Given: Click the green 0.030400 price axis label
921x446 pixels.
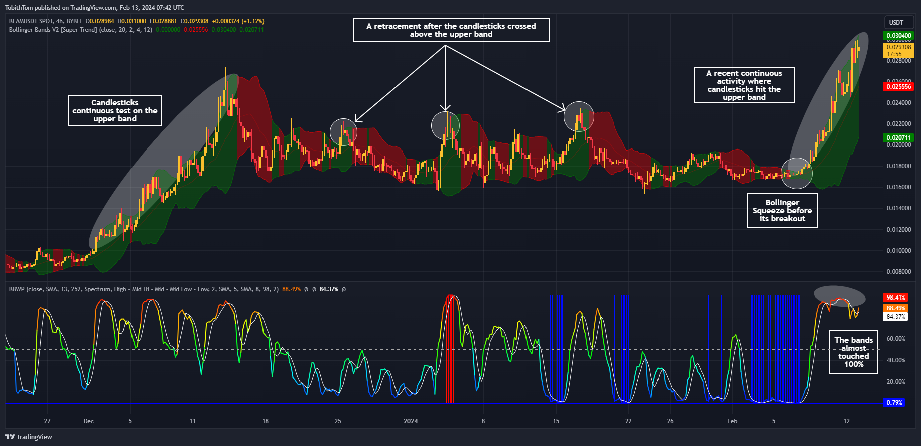Looking at the screenshot, I should click(x=898, y=36).
